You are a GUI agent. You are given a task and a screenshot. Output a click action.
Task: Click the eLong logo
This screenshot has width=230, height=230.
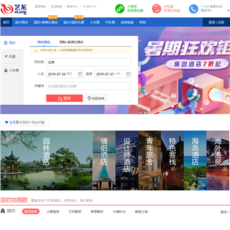(x=13, y=9)
